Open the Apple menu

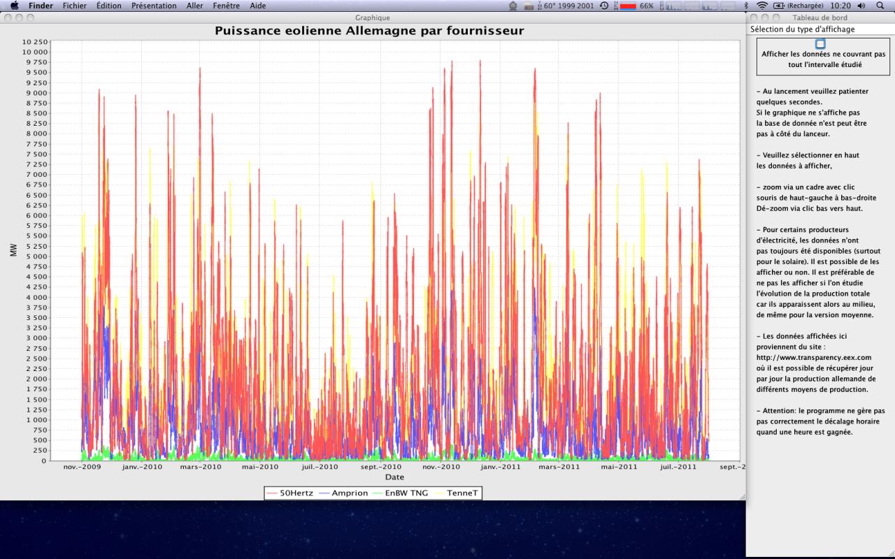14,6
